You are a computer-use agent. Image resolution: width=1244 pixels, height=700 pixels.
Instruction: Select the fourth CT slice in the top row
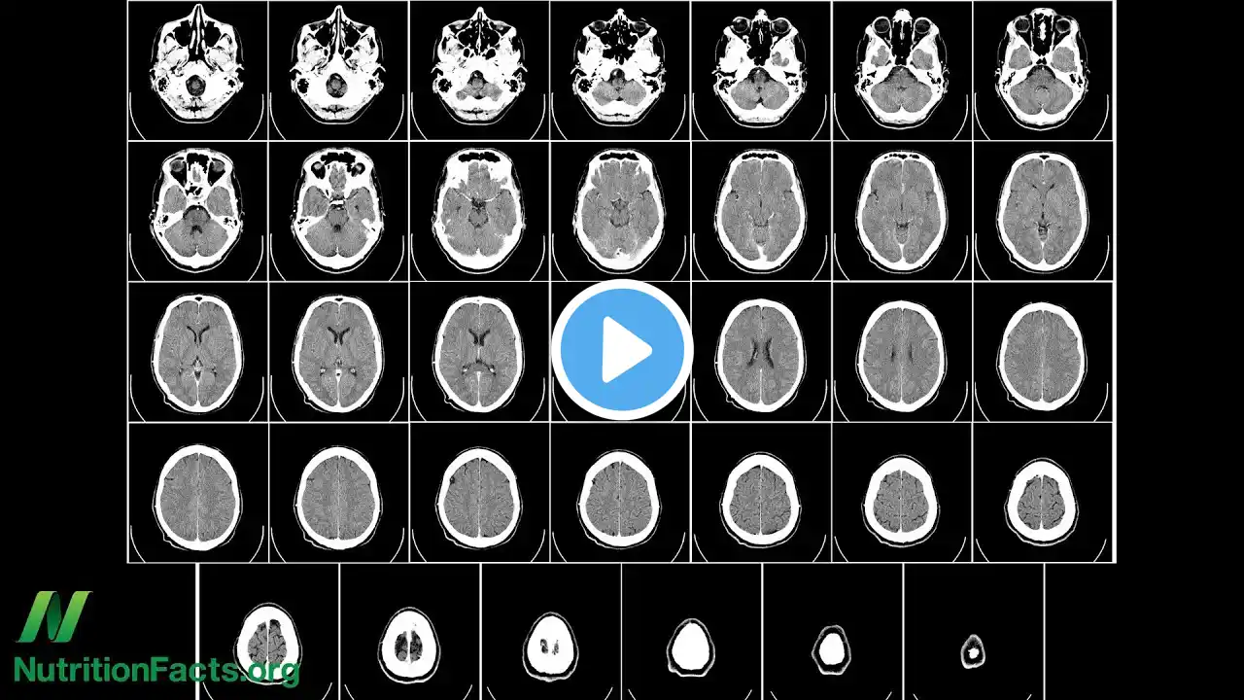click(x=620, y=70)
